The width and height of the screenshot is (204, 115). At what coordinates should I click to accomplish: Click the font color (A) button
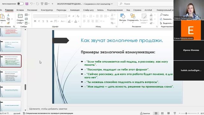(76, 21)
